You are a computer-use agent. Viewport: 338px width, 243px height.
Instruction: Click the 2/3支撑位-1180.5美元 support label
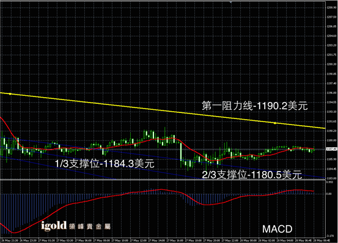(x=252, y=175)
